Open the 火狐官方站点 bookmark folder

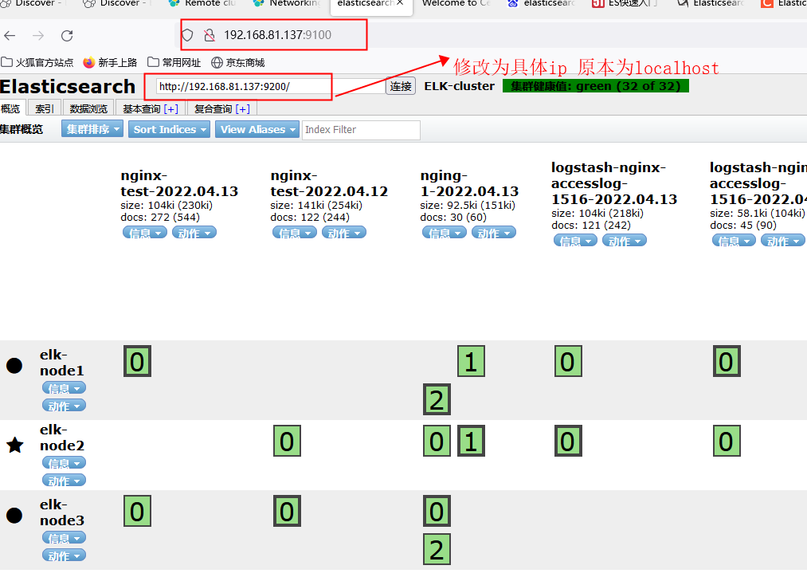(x=37, y=63)
